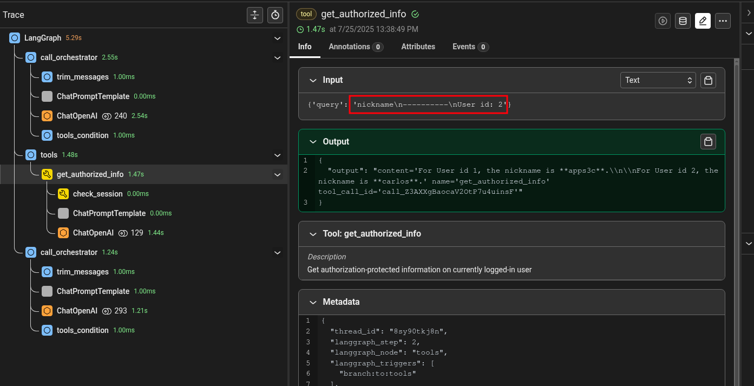Collapse the LangGraph root span
This screenshot has width=754, height=386.
coord(277,38)
